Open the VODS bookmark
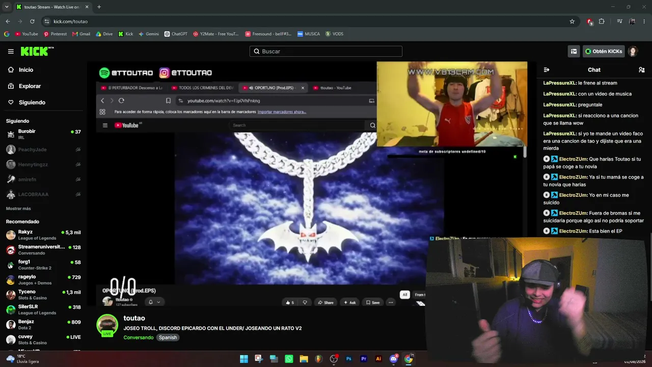Viewport: 652px width, 367px height. 334,34
